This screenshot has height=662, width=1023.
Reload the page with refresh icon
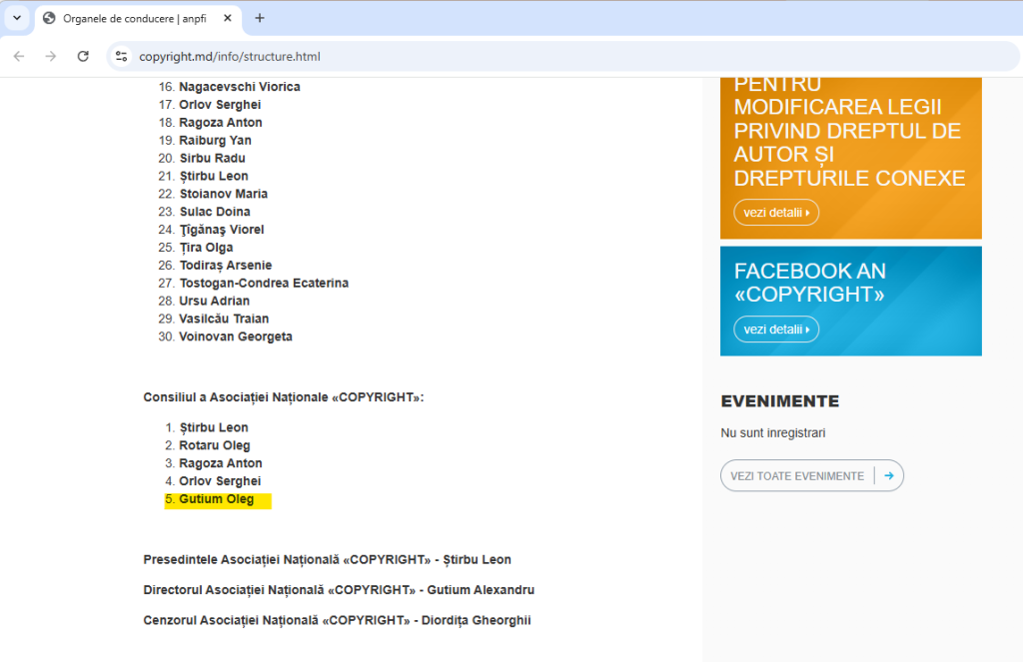click(x=83, y=57)
